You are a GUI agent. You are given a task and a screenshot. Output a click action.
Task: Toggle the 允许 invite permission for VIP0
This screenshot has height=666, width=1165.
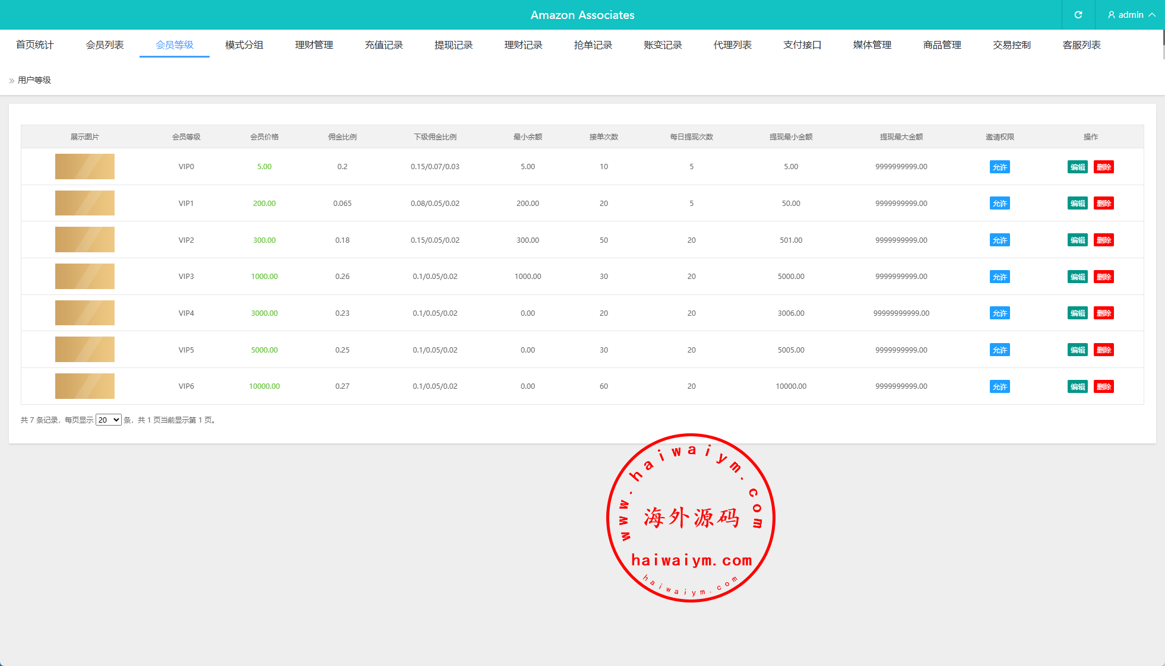coord(999,167)
